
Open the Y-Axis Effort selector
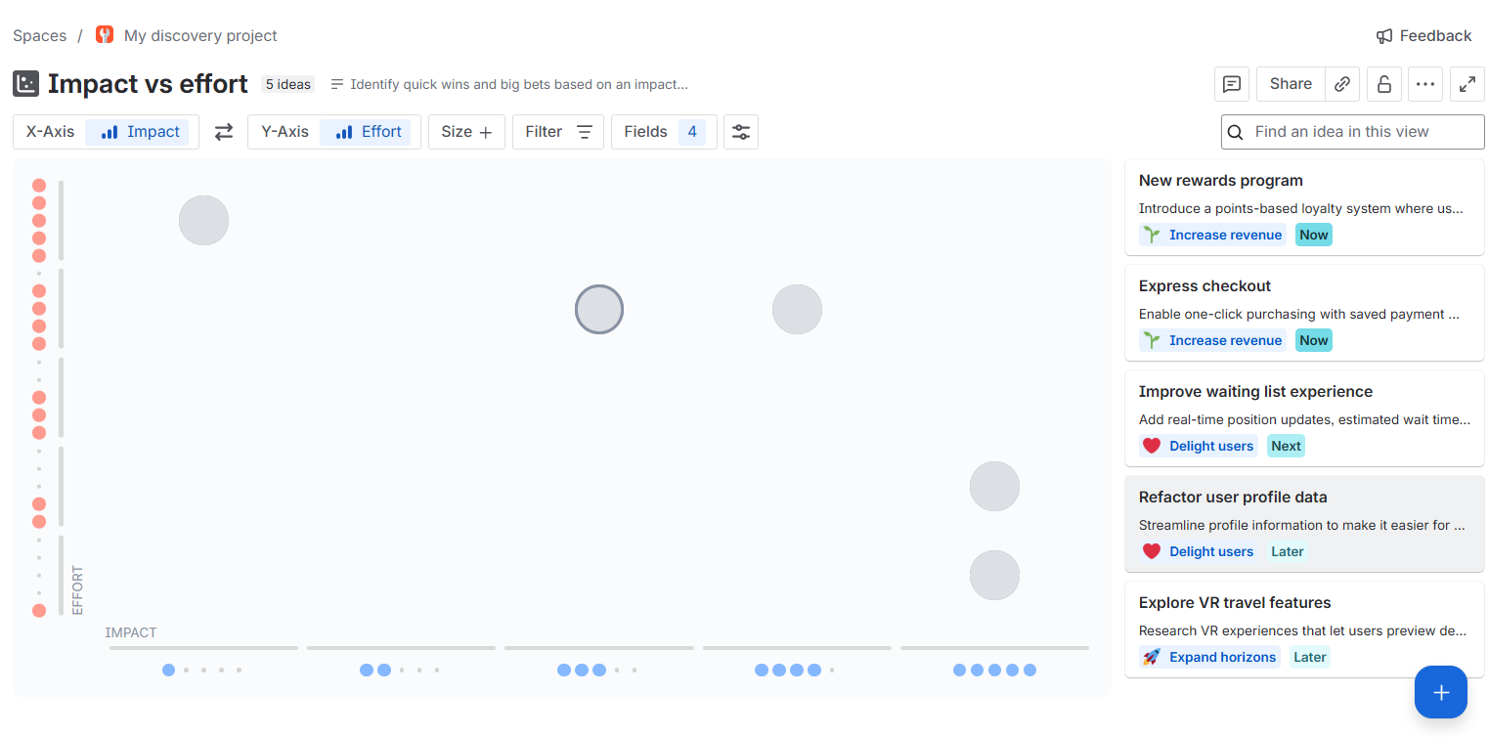(x=368, y=131)
